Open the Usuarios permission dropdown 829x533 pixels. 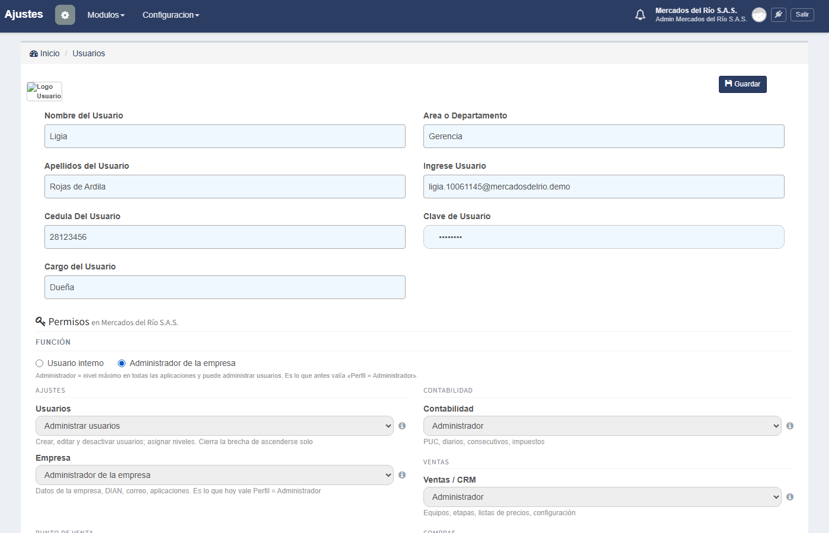click(214, 426)
